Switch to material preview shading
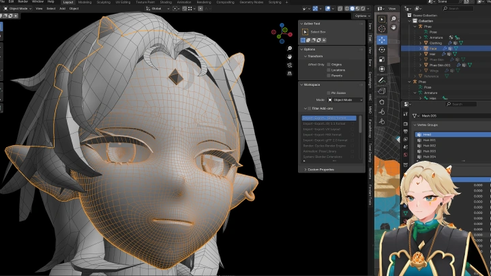 tap(357, 9)
